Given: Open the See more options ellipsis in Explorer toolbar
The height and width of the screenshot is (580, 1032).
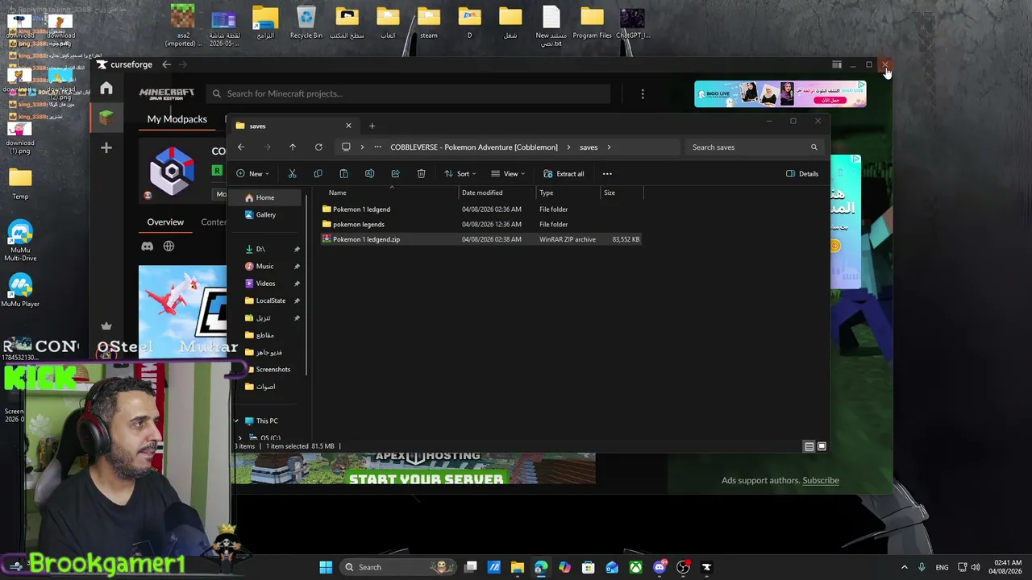Looking at the screenshot, I should click(x=607, y=174).
